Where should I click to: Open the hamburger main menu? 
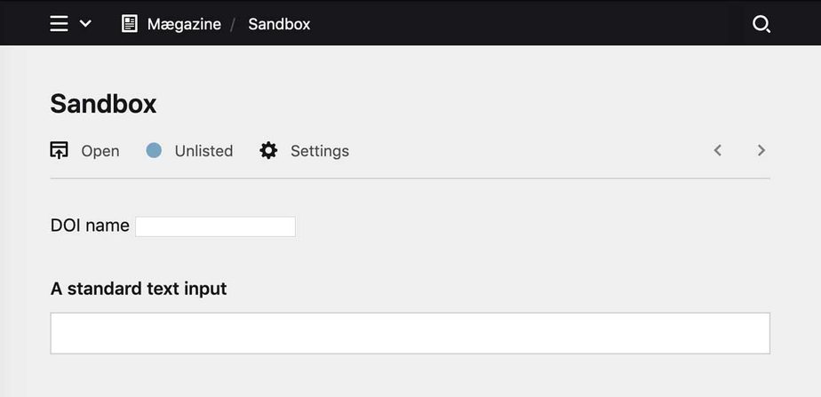pyautogui.click(x=59, y=24)
